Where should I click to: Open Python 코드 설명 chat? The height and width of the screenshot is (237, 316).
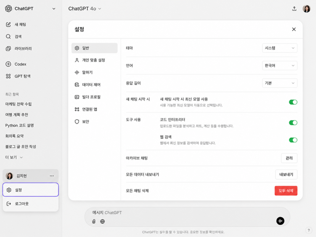point(19,125)
